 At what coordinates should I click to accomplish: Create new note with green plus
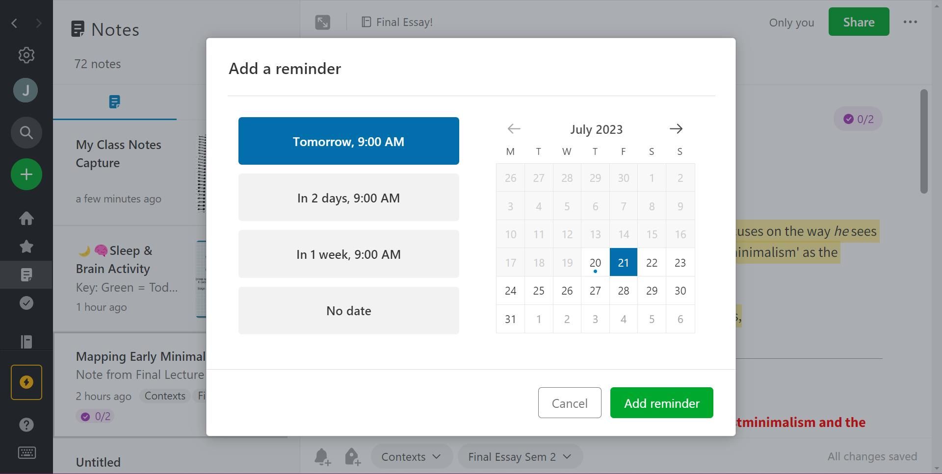(26, 175)
